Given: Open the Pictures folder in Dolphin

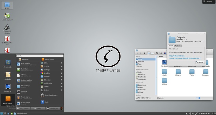Looking at the screenshot, I should (x=178, y=72).
